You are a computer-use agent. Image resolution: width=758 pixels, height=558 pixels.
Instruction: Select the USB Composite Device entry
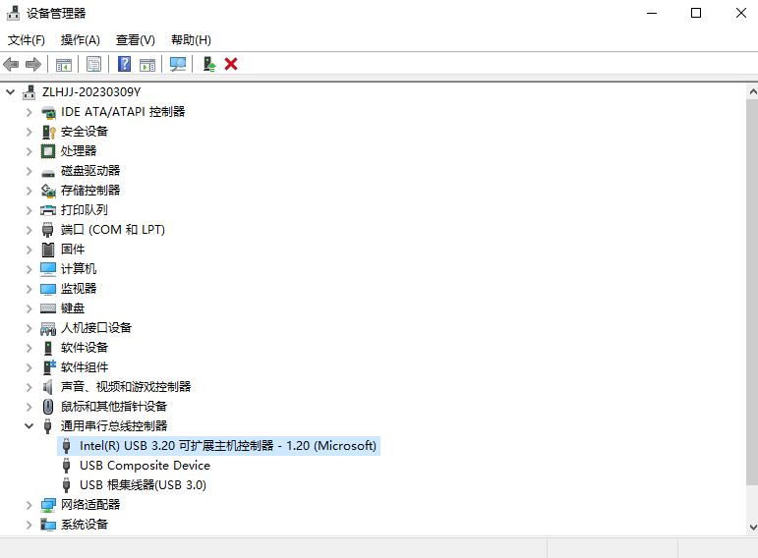tap(146, 466)
